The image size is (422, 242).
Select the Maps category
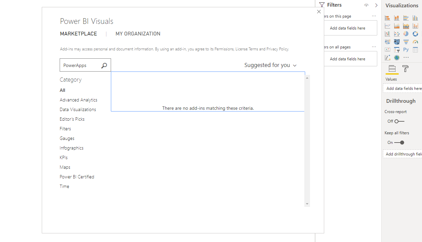65,167
